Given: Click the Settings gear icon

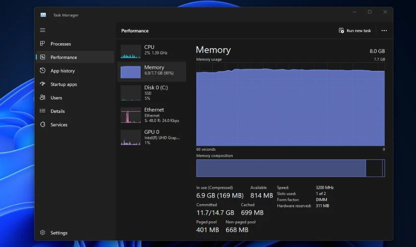Looking at the screenshot, I should click(x=43, y=233).
